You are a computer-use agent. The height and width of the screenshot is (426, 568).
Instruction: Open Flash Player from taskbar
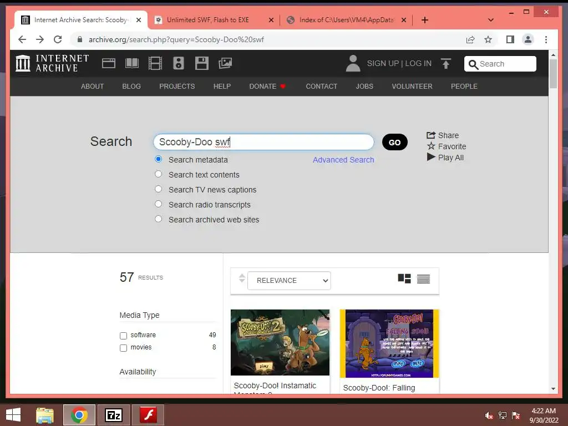pos(148,415)
